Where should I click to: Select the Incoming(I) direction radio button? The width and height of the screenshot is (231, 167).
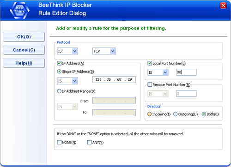pyautogui.click(x=149, y=114)
